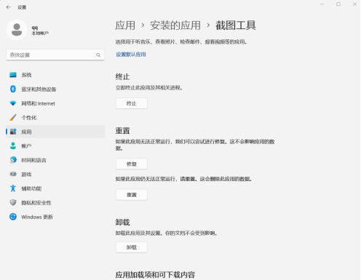The height and width of the screenshot is (280, 361).
Task: Click the 修复 button
Action: click(132, 164)
